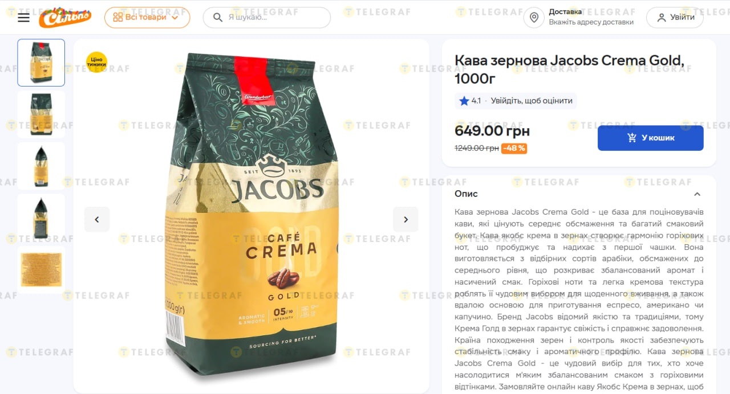Click the search magnifier icon
Viewport: 730px width, 394px height.
(x=218, y=18)
